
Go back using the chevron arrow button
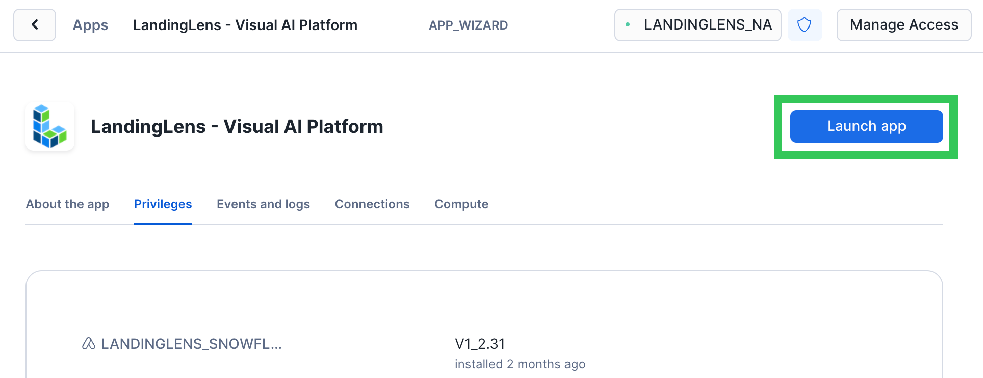click(x=35, y=25)
